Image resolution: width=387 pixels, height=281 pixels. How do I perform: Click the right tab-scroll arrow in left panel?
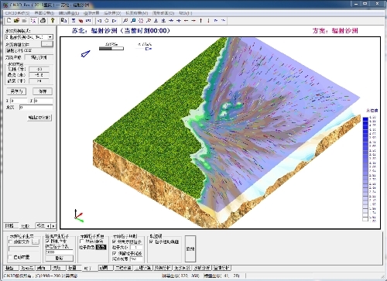(53, 226)
